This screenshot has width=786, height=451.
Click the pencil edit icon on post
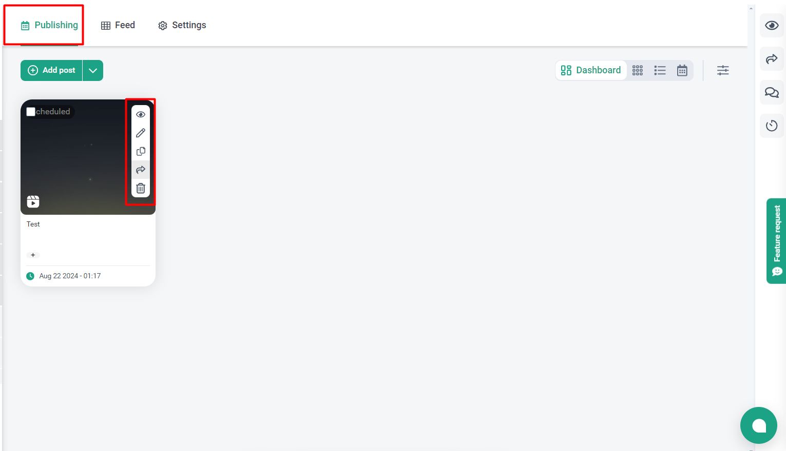point(141,133)
